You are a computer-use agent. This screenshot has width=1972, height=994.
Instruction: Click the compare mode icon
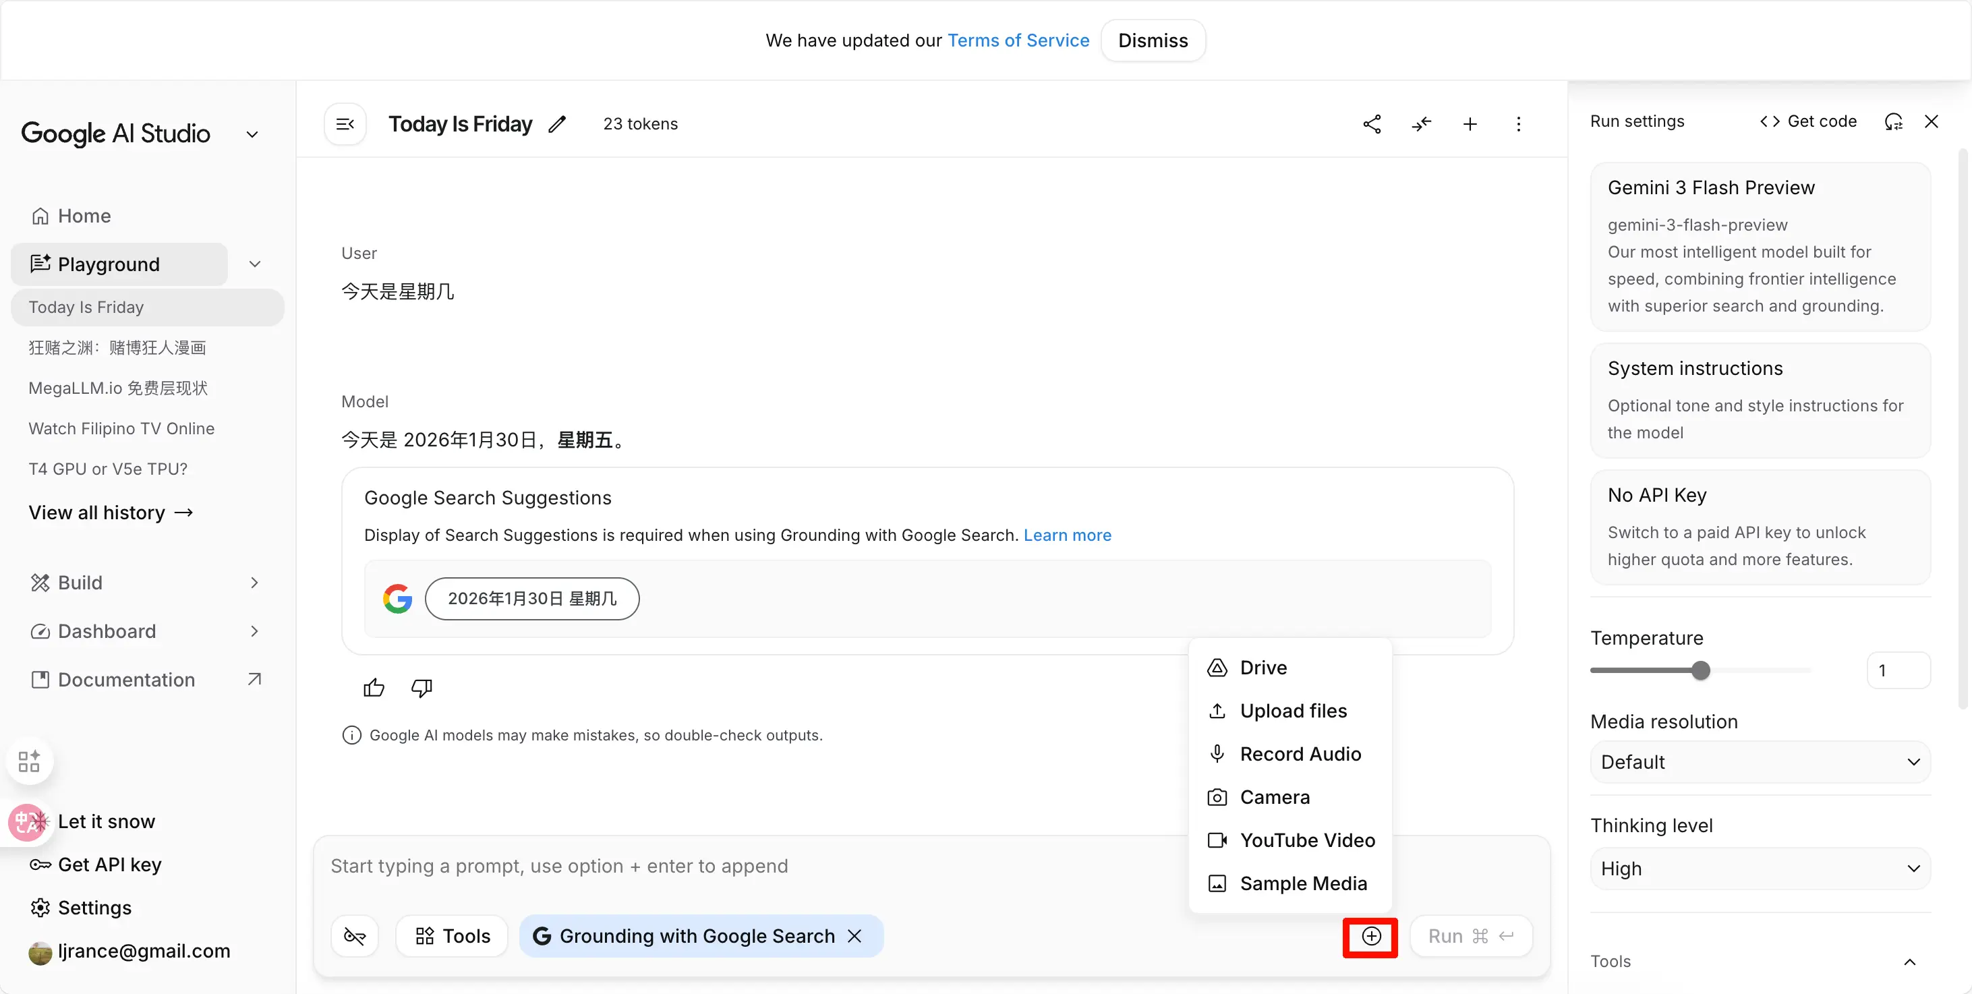(x=1422, y=124)
